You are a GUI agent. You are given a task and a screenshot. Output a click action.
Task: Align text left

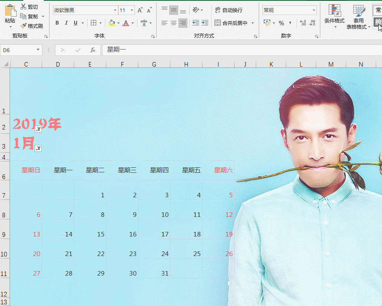(165, 23)
